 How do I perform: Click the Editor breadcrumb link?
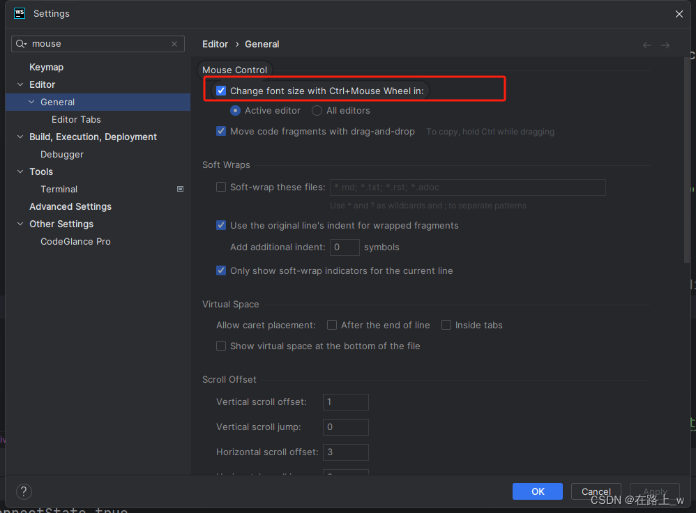(215, 44)
